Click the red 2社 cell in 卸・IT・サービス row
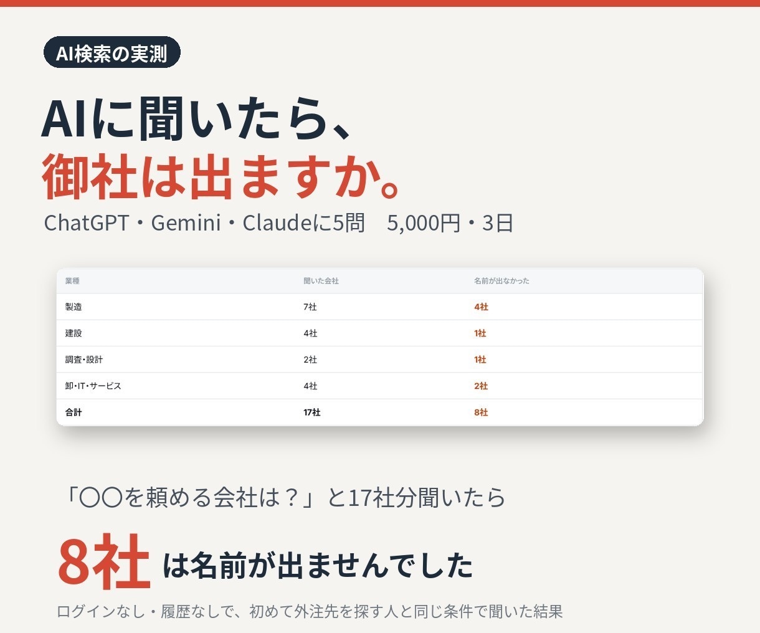Image resolution: width=760 pixels, height=633 pixels. (x=481, y=386)
